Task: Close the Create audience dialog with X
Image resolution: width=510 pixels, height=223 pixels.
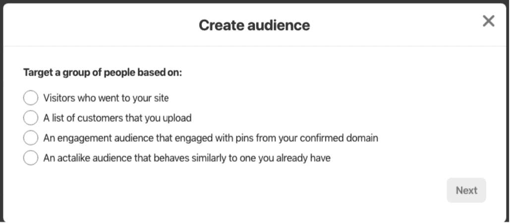Action: 489,21
